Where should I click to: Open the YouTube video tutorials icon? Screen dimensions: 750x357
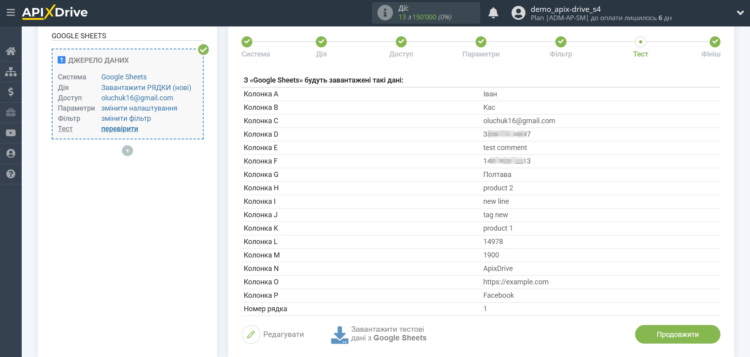click(11, 133)
